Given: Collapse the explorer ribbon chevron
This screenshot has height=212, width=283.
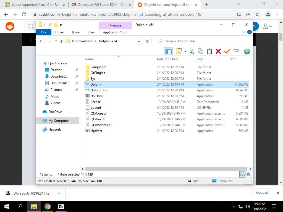Looking at the screenshot, I should point(243,32).
